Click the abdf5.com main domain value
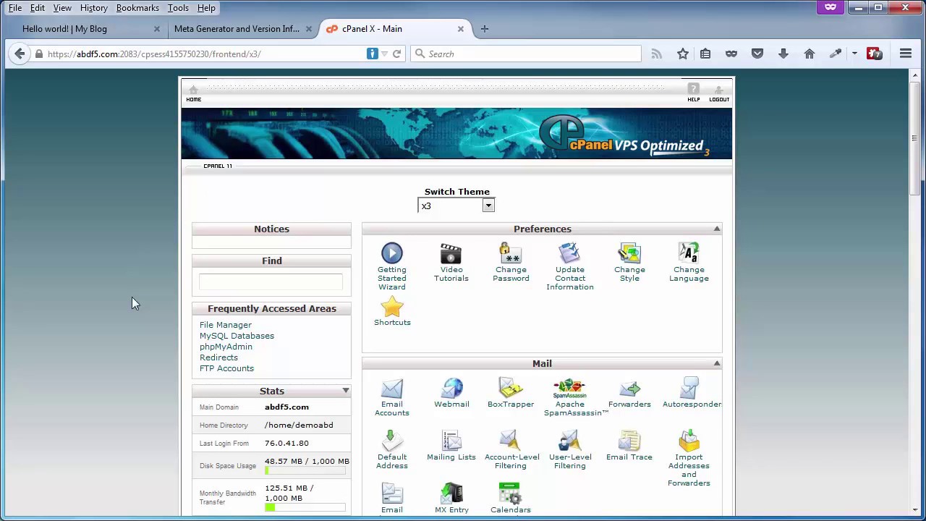926x521 pixels. coord(286,407)
